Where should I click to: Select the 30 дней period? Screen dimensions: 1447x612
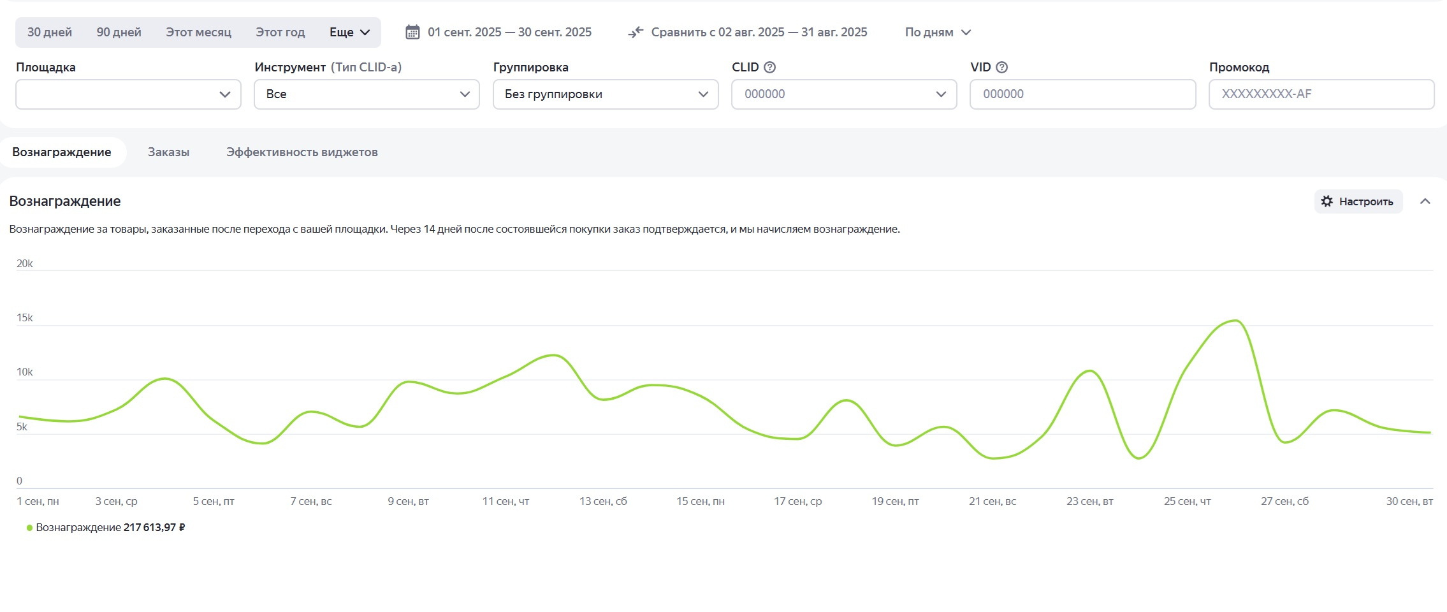click(x=50, y=33)
